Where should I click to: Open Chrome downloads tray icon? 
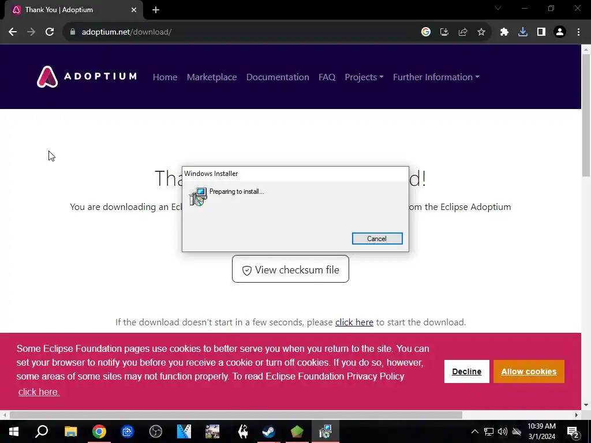click(x=523, y=32)
